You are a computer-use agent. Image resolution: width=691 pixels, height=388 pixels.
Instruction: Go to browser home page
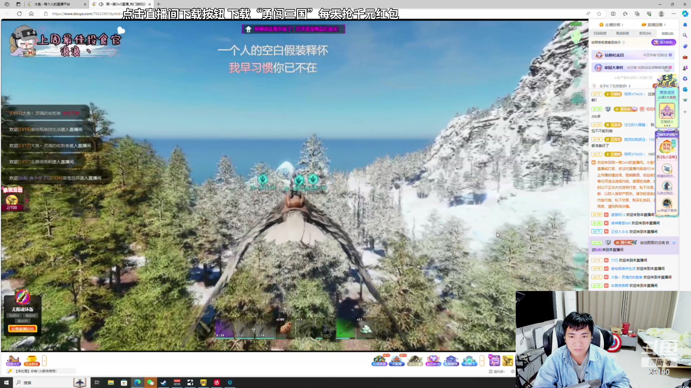pos(31,14)
